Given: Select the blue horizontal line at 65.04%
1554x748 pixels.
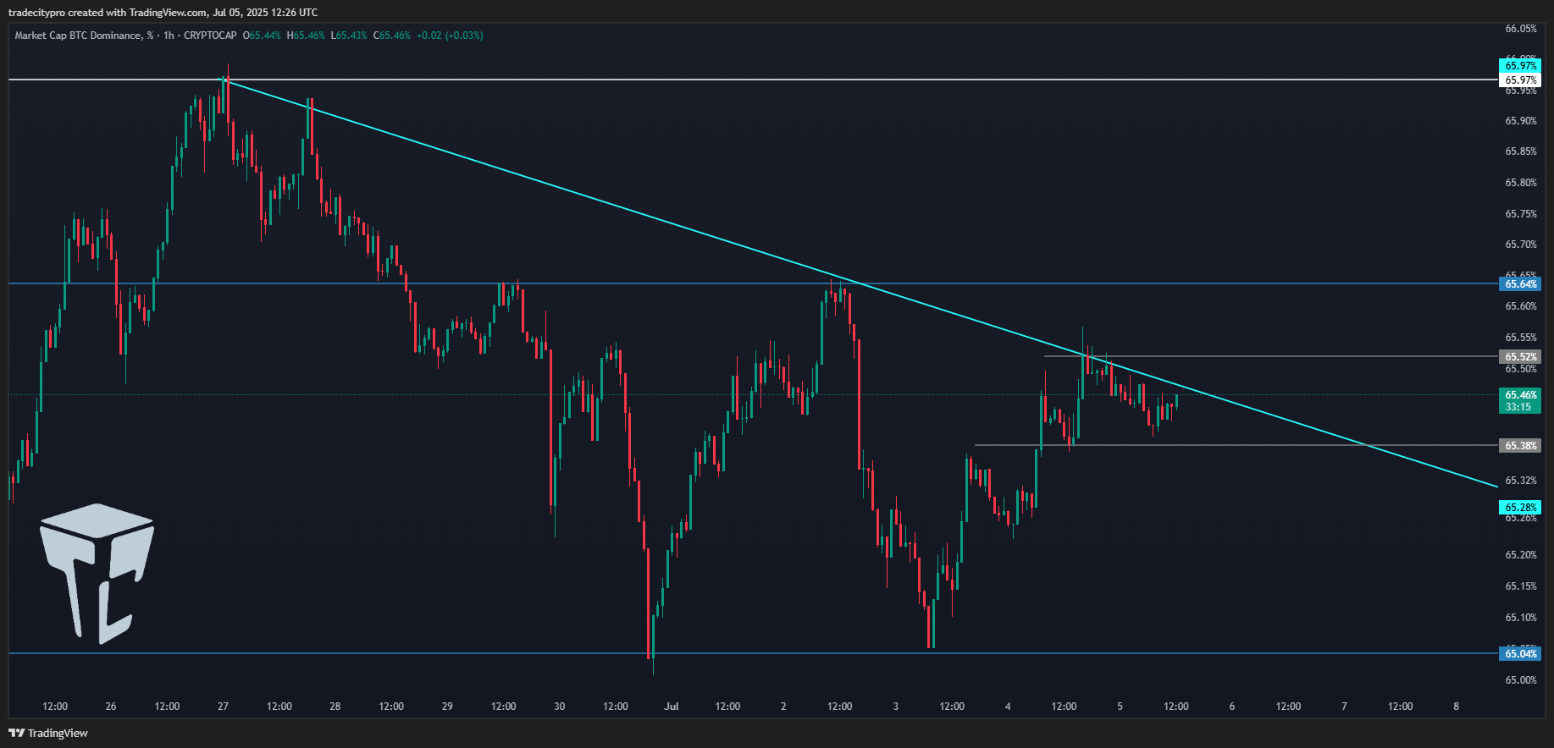Looking at the screenshot, I should tap(752, 653).
